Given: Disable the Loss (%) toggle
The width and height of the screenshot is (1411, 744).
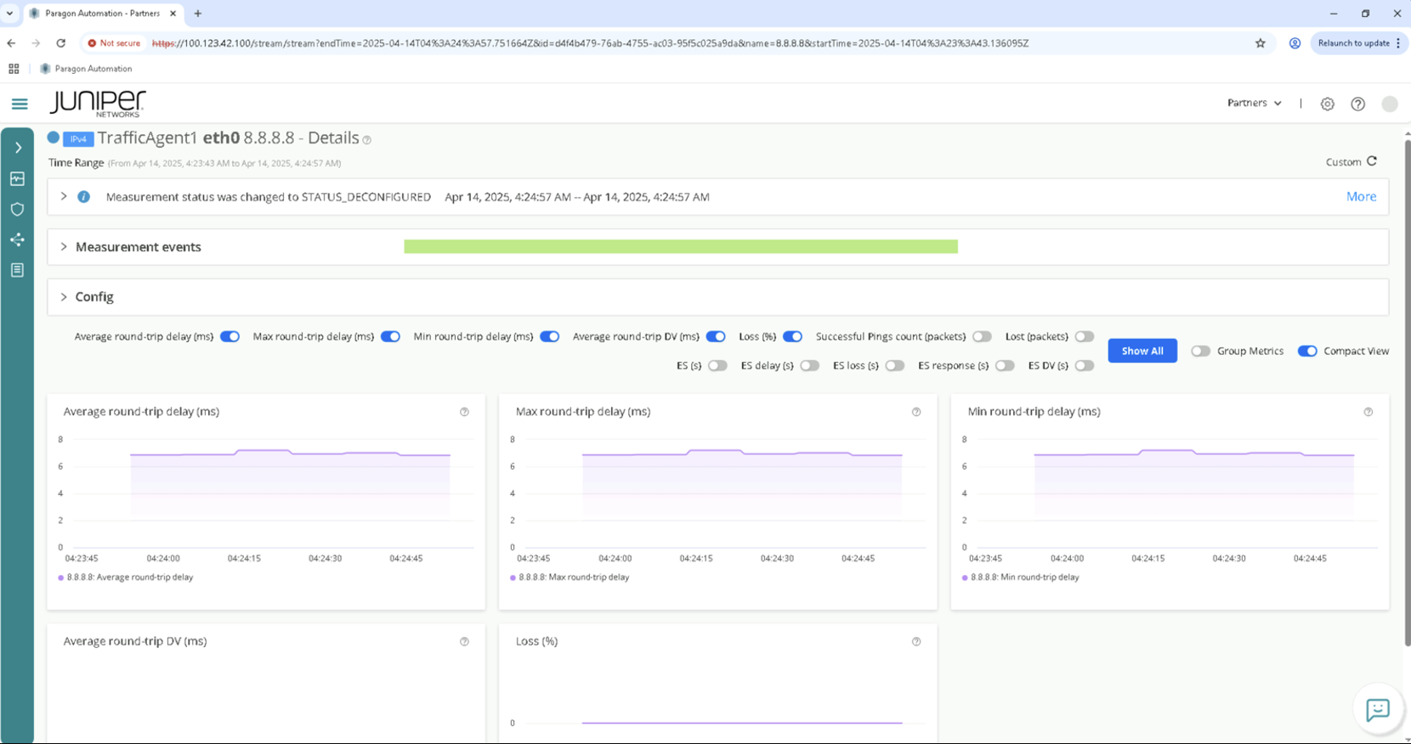Looking at the screenshot, I should click(792, 336).
